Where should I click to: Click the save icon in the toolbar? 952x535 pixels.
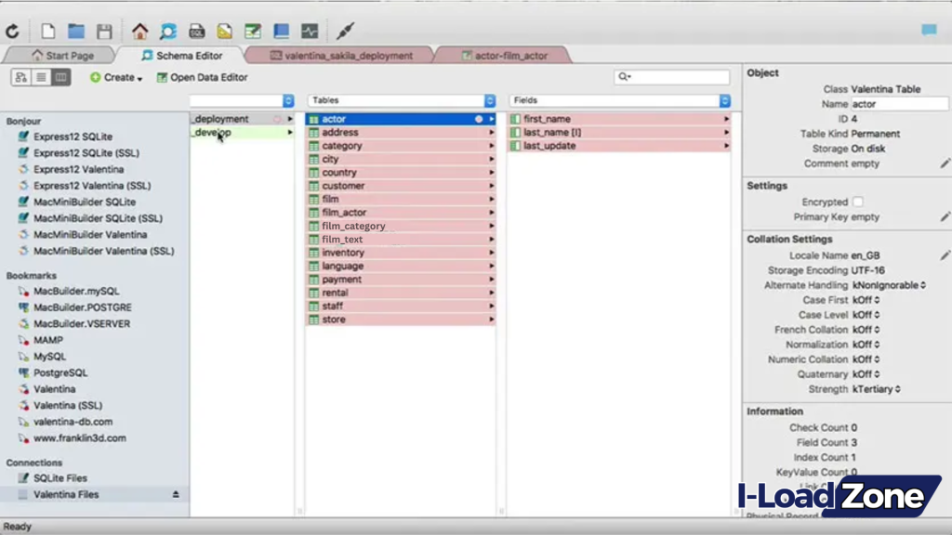coord(105,31)
